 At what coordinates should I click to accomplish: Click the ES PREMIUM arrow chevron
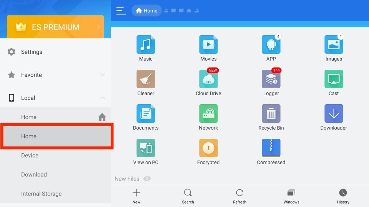99,27
